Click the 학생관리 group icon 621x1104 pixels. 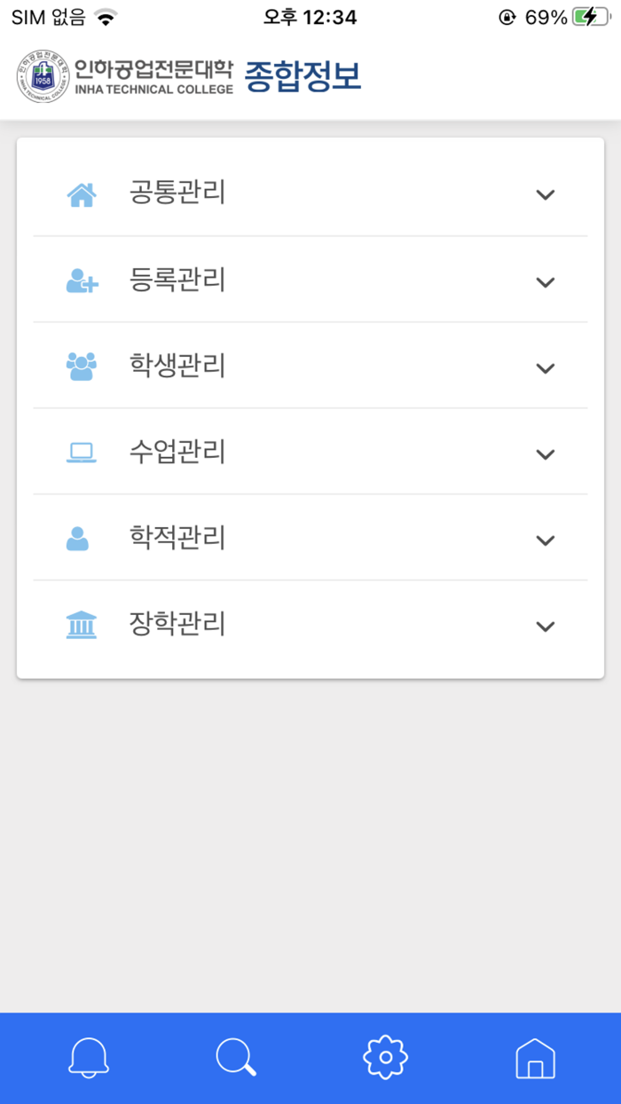pyautogui.click(x=82, y=366)
